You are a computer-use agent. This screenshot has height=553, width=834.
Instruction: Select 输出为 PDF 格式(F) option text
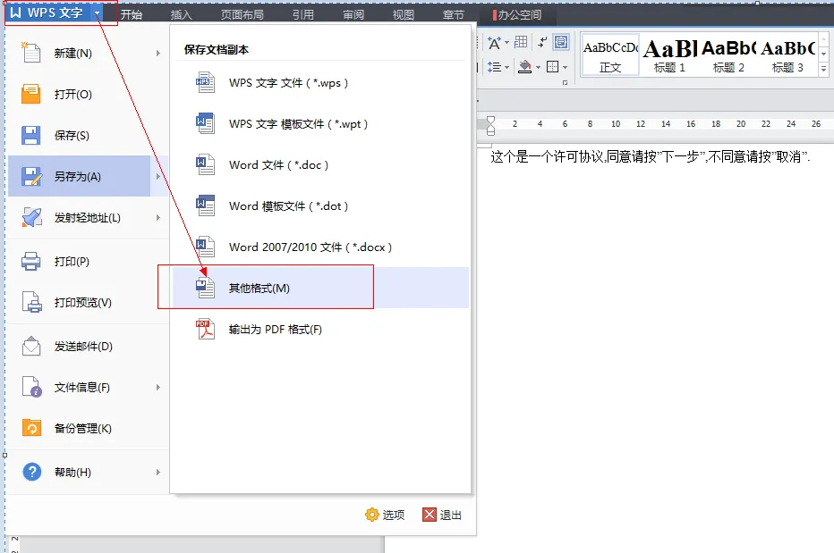click(x=275, y=330)
